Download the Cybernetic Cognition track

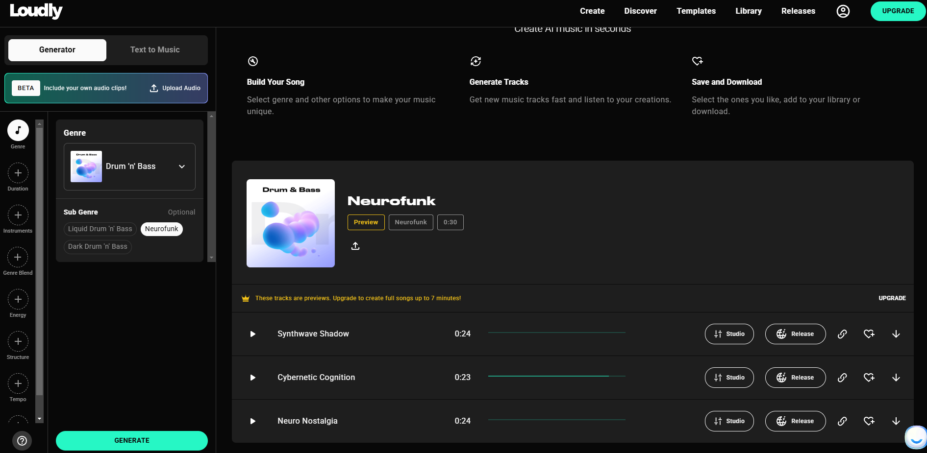coord(896,378)
